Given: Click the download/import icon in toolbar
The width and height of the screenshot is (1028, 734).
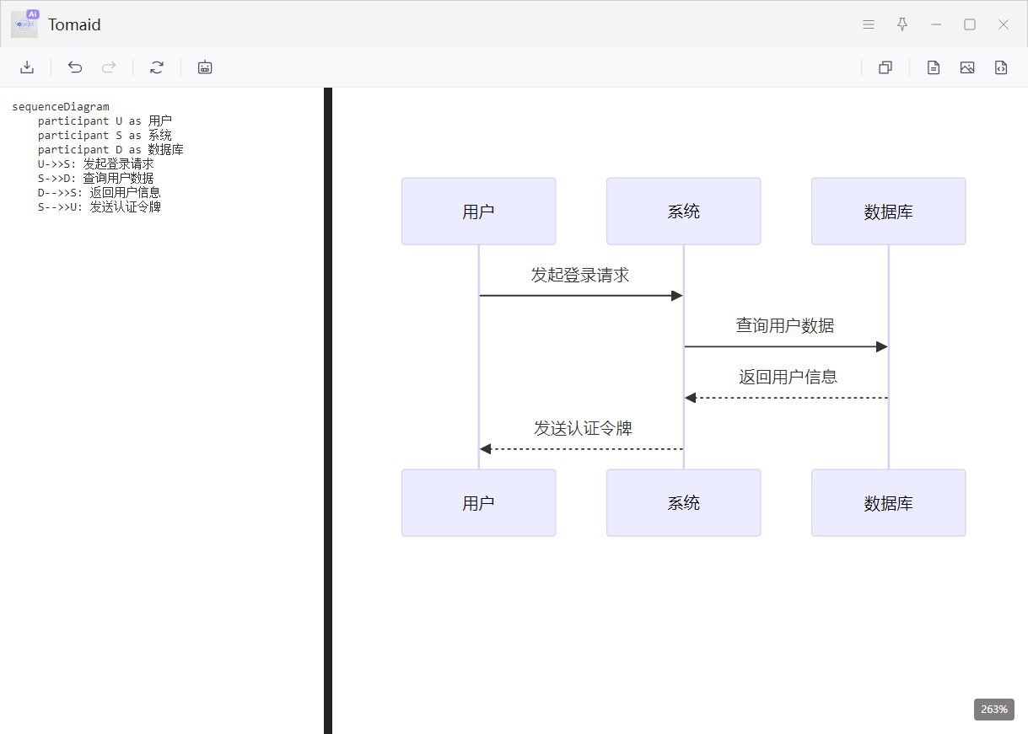Looking at the screenshot, I should click(27, 67).
